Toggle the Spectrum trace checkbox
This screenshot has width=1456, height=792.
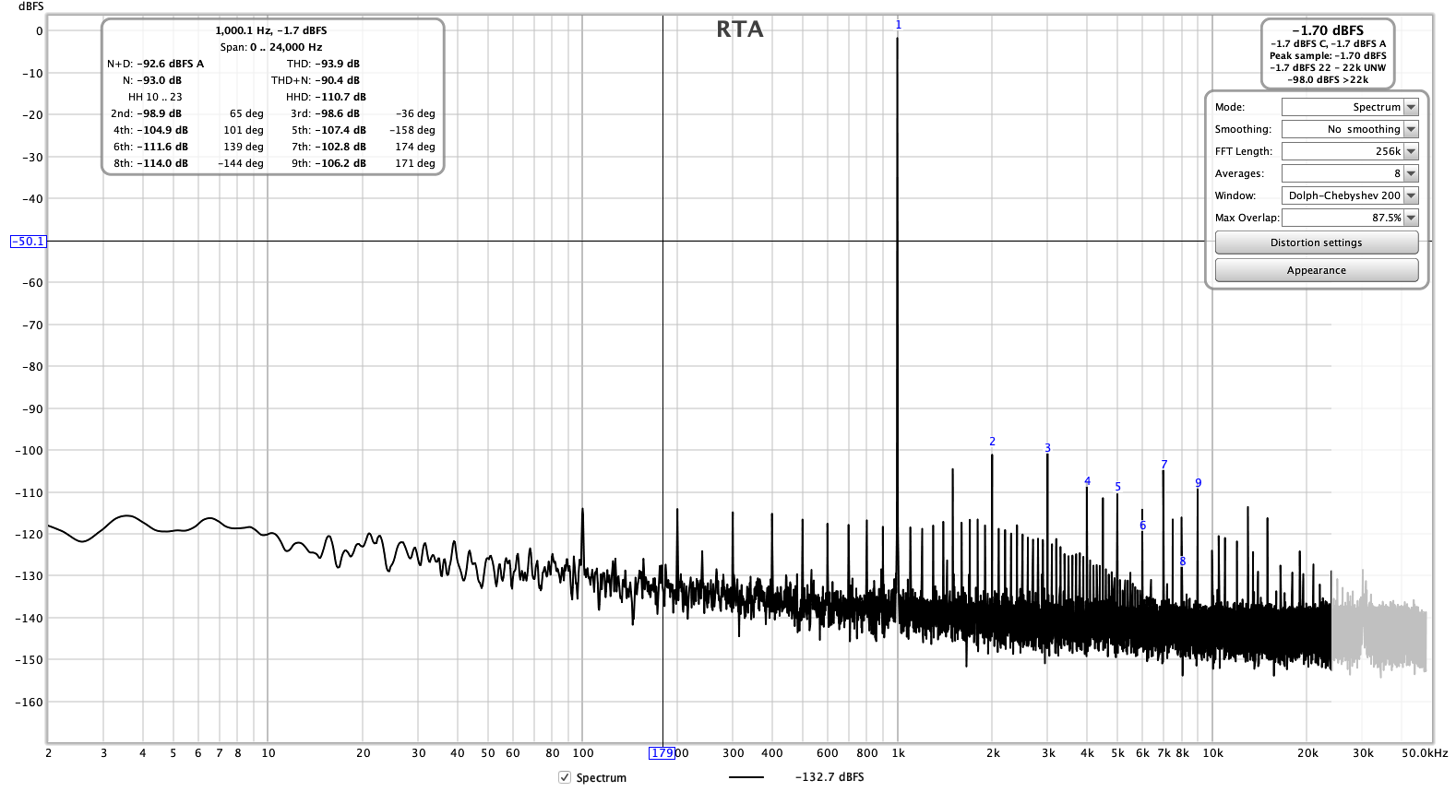point(565,777)
